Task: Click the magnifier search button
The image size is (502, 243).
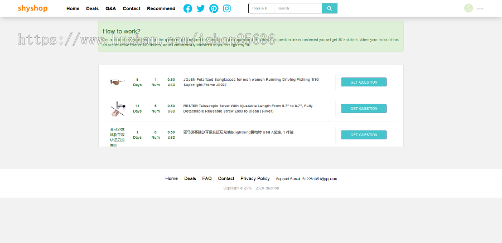Action: pos(330,8)
